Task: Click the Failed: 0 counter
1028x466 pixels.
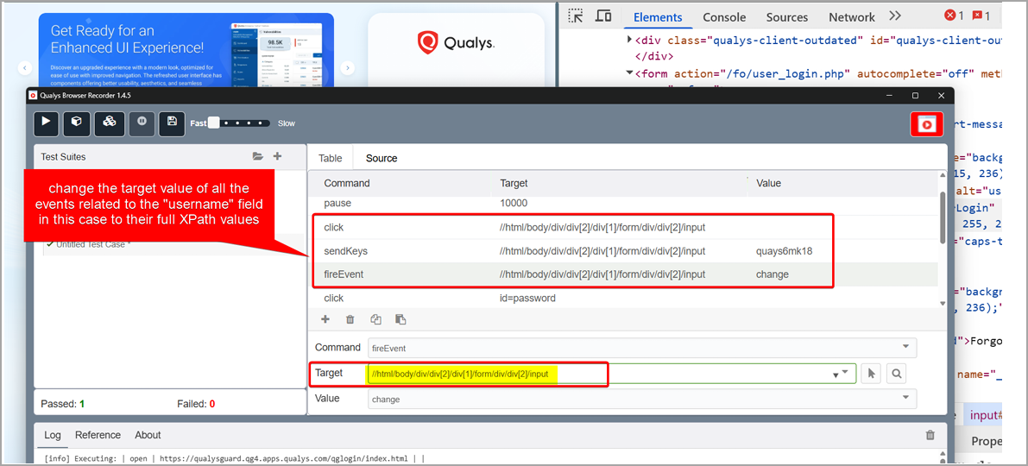Action: pyautogui.click(x=196, y=404)
